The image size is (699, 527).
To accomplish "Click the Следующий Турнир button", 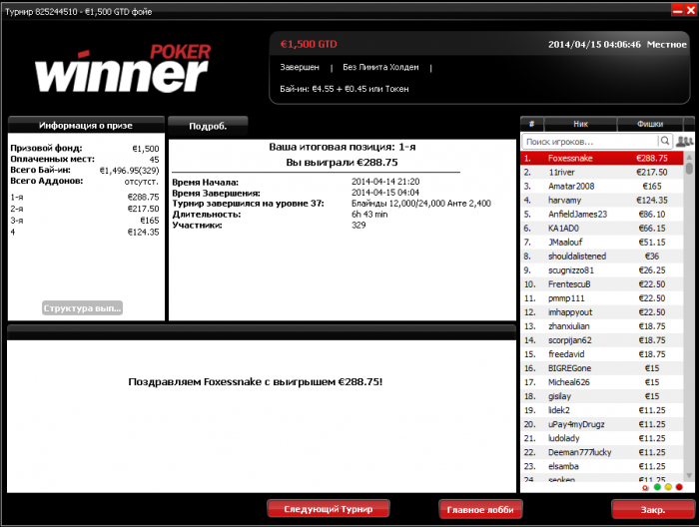I will pyautogui.click(x=329, y=509).
